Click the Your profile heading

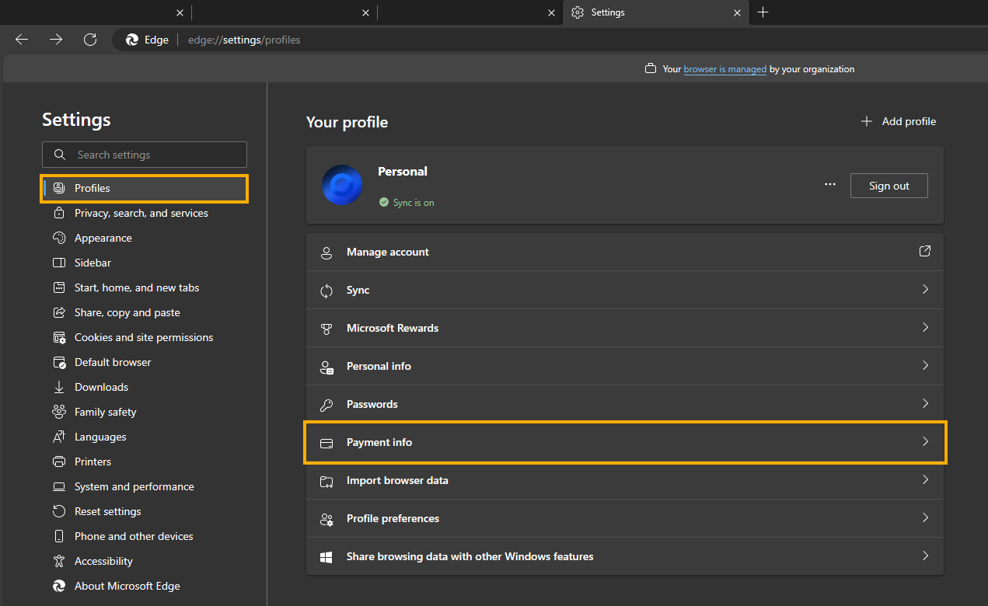347,122
